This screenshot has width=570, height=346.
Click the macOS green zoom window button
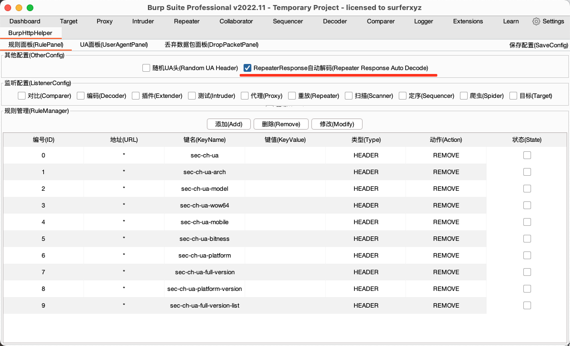pyautogui.click(x=30, y=8)
